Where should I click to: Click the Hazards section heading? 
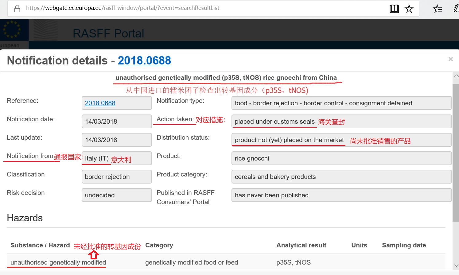click(25, 218)
